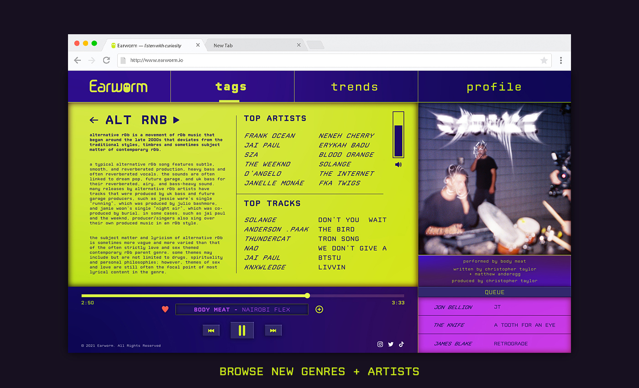This screenshot has height=388, width=639.
Task: Click the URL address bar
Action: [x=334, y=60]
